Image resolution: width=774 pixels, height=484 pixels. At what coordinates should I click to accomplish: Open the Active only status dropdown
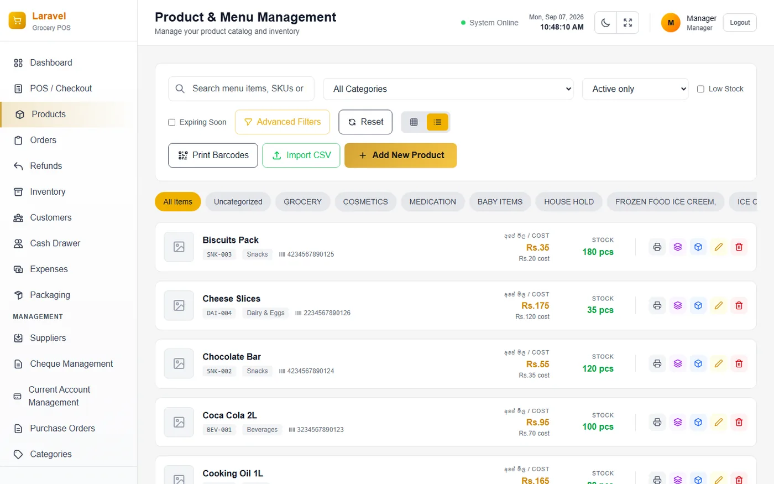[635, 89]
